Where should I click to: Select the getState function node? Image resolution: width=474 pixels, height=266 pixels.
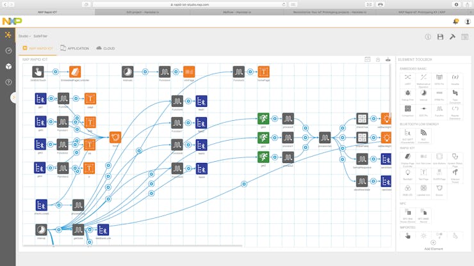point(78,230)
